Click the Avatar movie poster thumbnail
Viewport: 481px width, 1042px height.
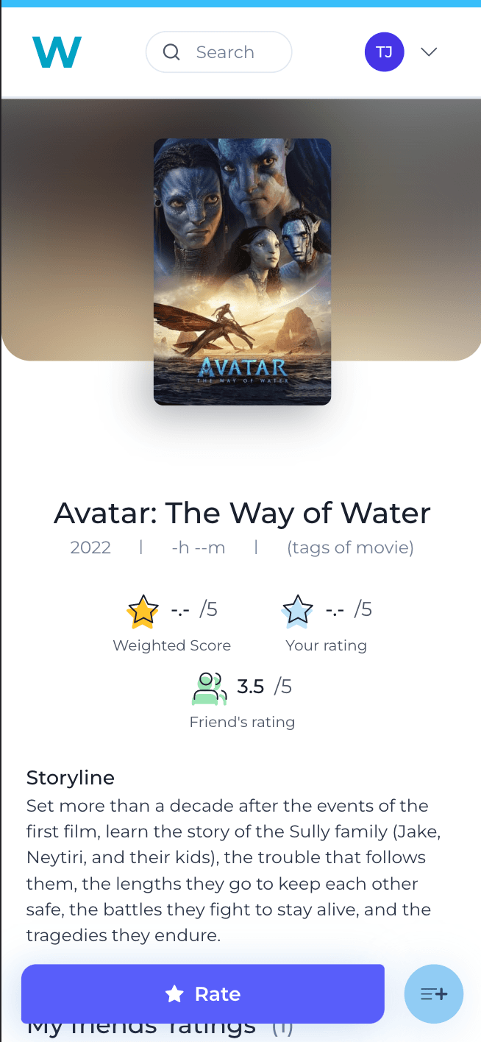(x=242, y=272)
